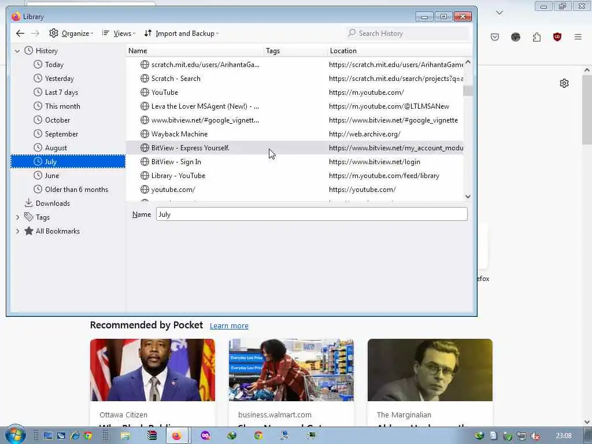This screenshot has width=592, height=444.
Task: Select Older than 6 months entry
Action: [x=76, y=190]
